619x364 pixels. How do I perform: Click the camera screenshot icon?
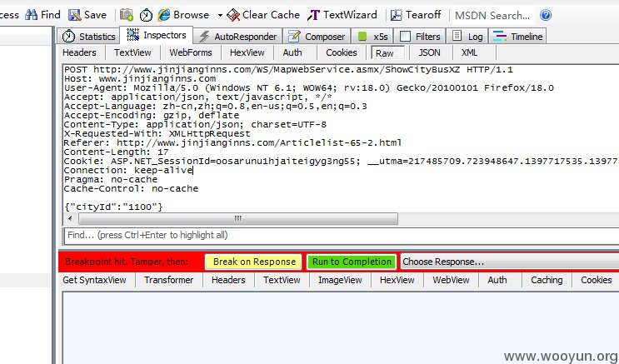click(x=127, y=15)
